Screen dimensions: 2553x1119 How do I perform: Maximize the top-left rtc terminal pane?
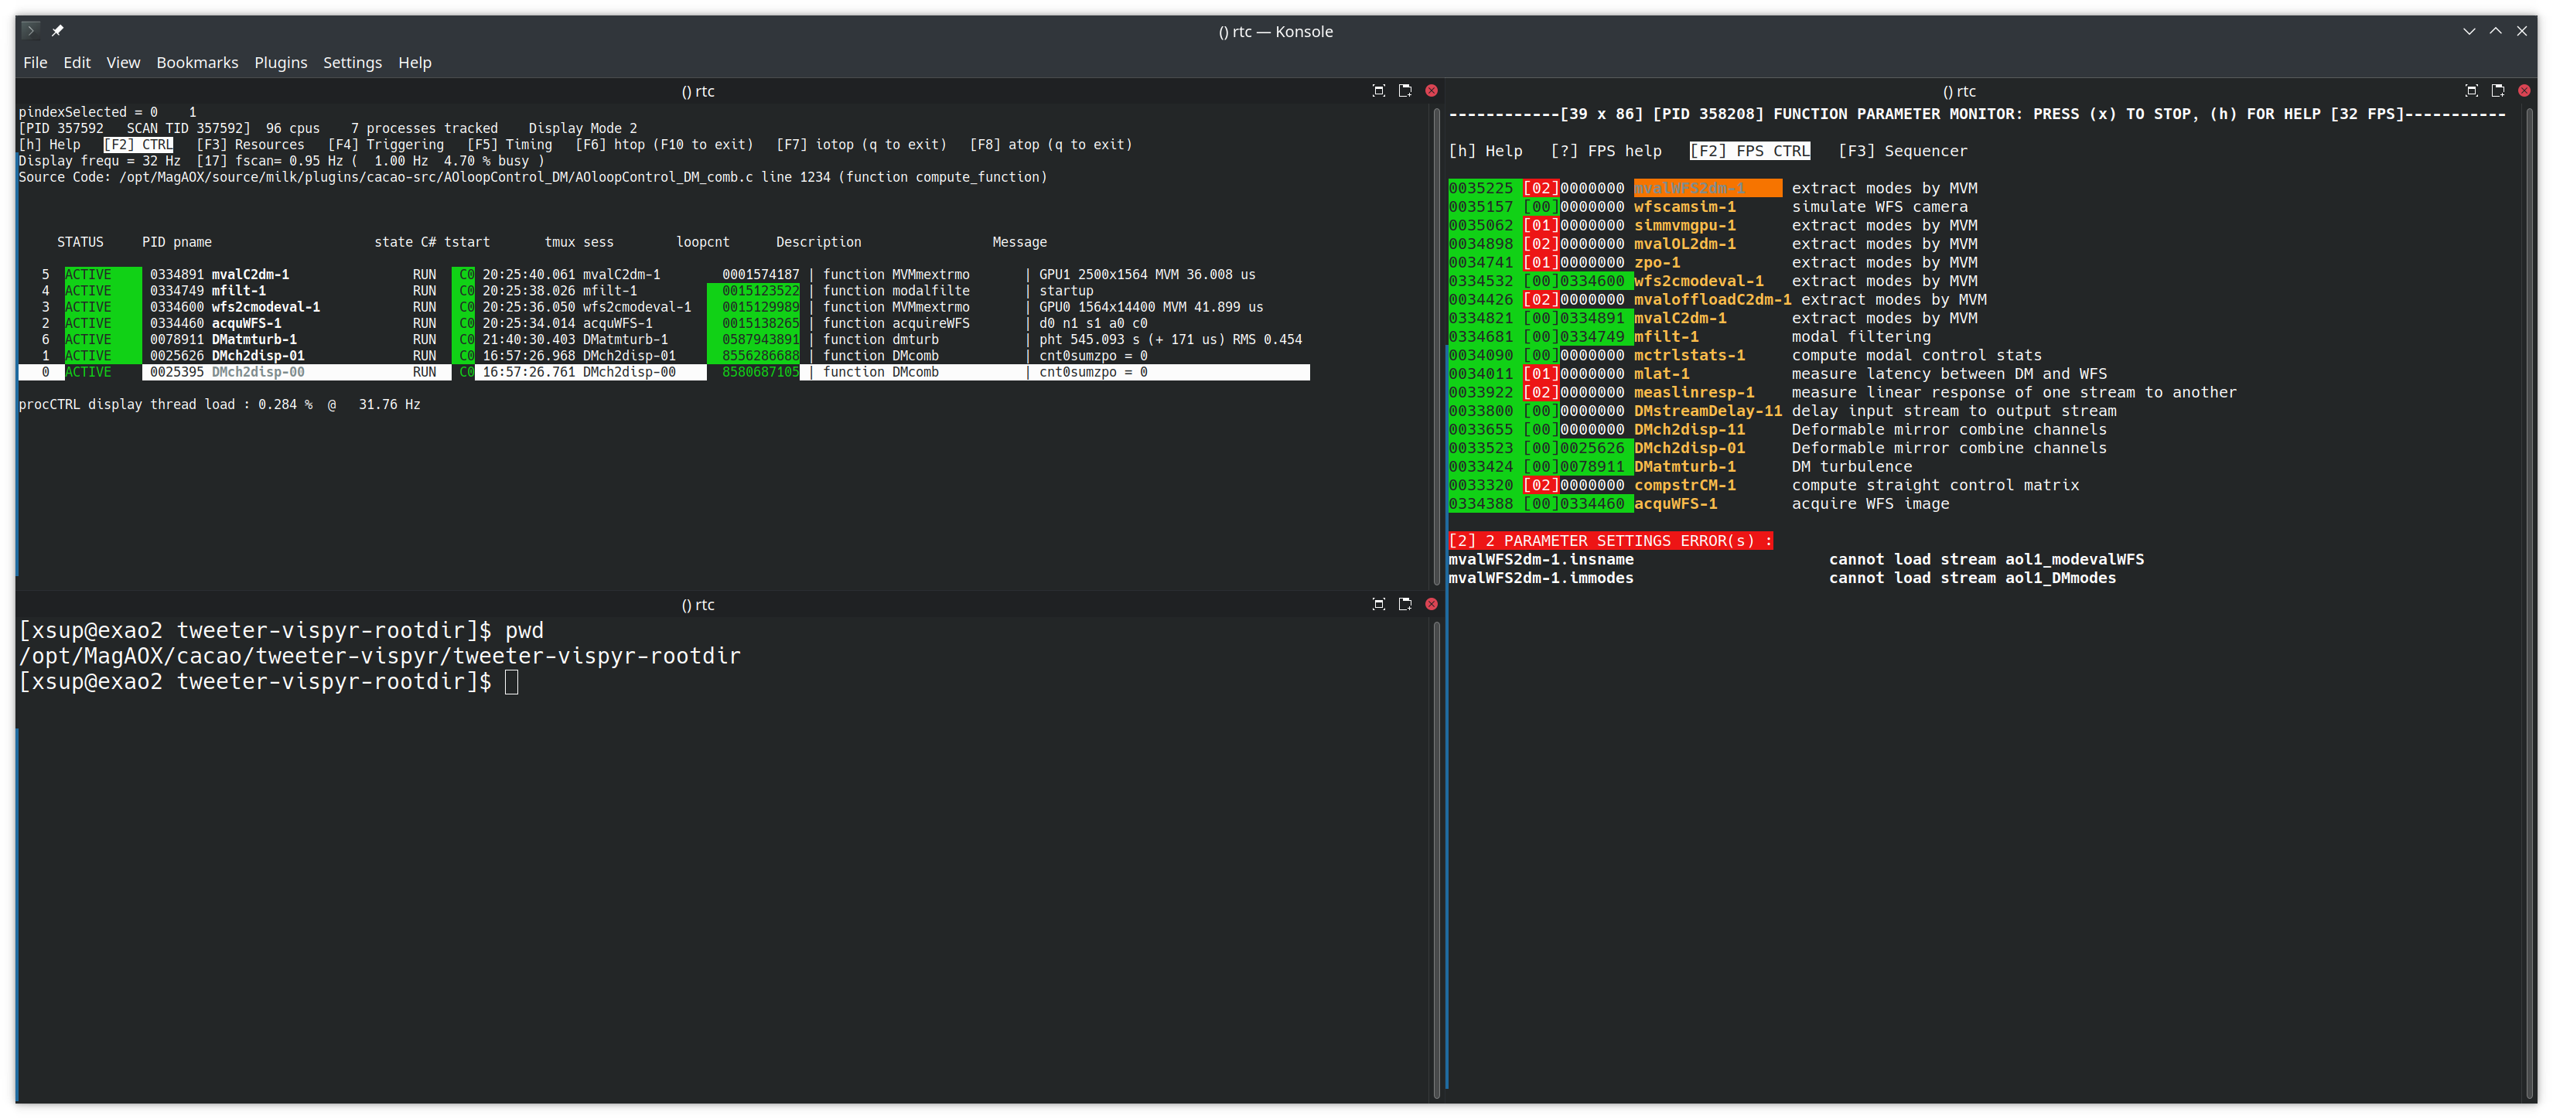tap(1377, 90)
